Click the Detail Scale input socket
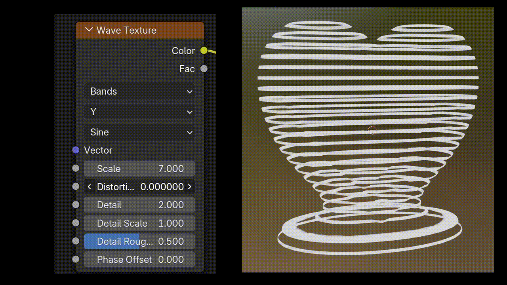This screenshot has width=507, height=285. pos(76,223)
